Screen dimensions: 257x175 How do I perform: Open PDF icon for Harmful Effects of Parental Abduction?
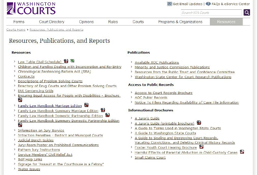pos(242,152)
